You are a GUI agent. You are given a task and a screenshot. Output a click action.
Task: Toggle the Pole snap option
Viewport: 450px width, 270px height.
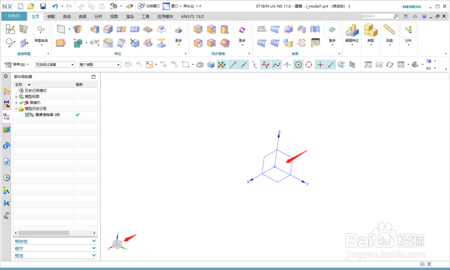pyautogui.click(x=265, y=64)
